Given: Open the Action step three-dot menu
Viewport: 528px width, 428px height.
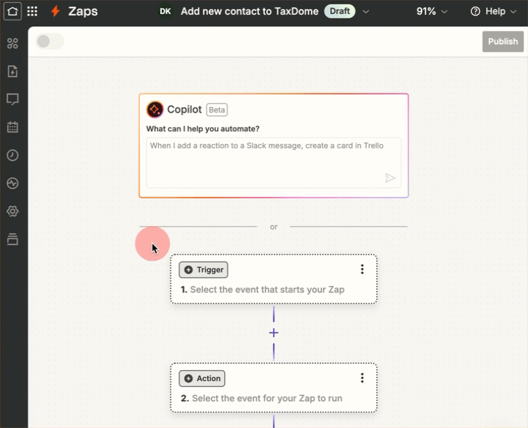Looking at the screenshot, I should click(x=362, y=378).
